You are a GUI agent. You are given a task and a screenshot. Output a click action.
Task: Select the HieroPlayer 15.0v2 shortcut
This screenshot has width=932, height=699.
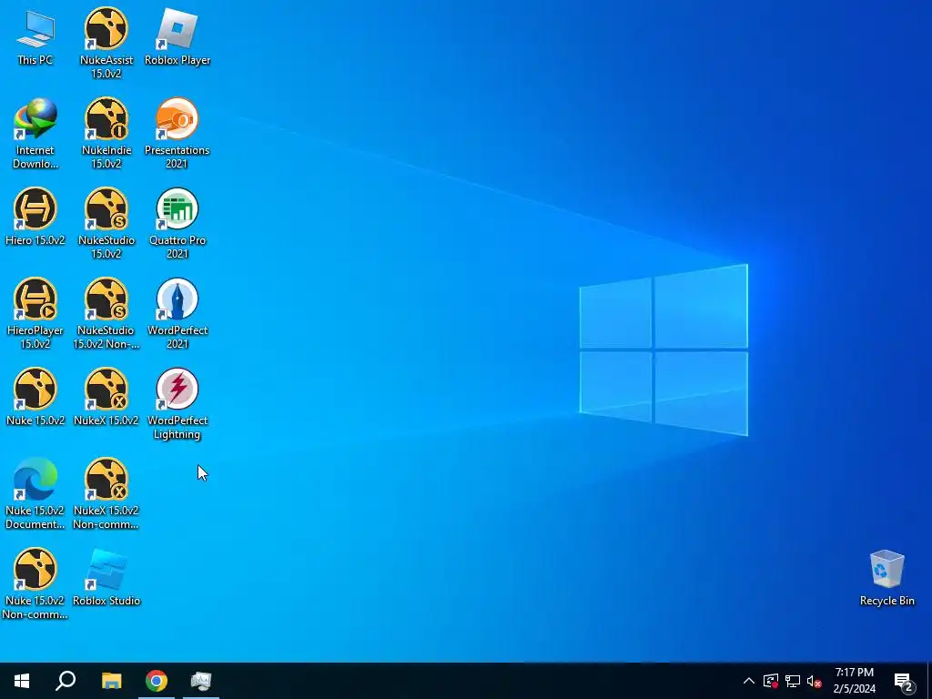coord(35,313)
